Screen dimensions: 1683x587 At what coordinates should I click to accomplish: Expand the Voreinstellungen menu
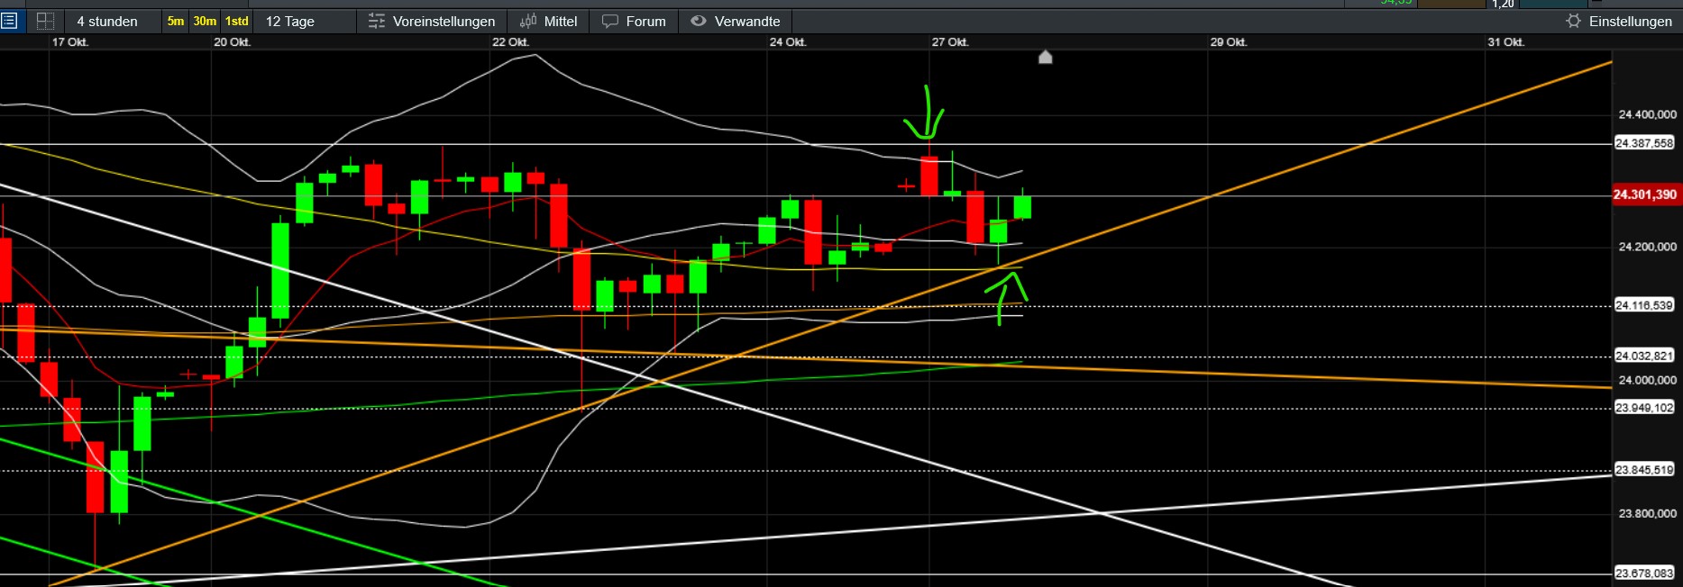(x=432, y=21)
